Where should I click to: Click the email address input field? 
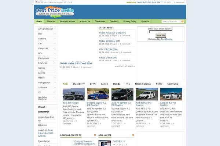160,32
